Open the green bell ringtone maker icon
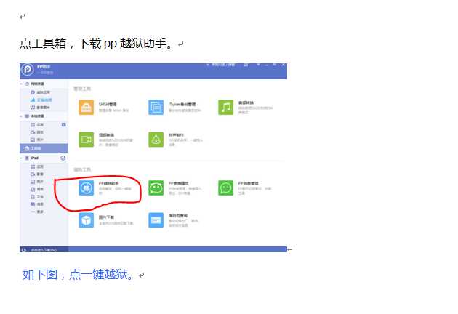 click(x=156, y=140)
